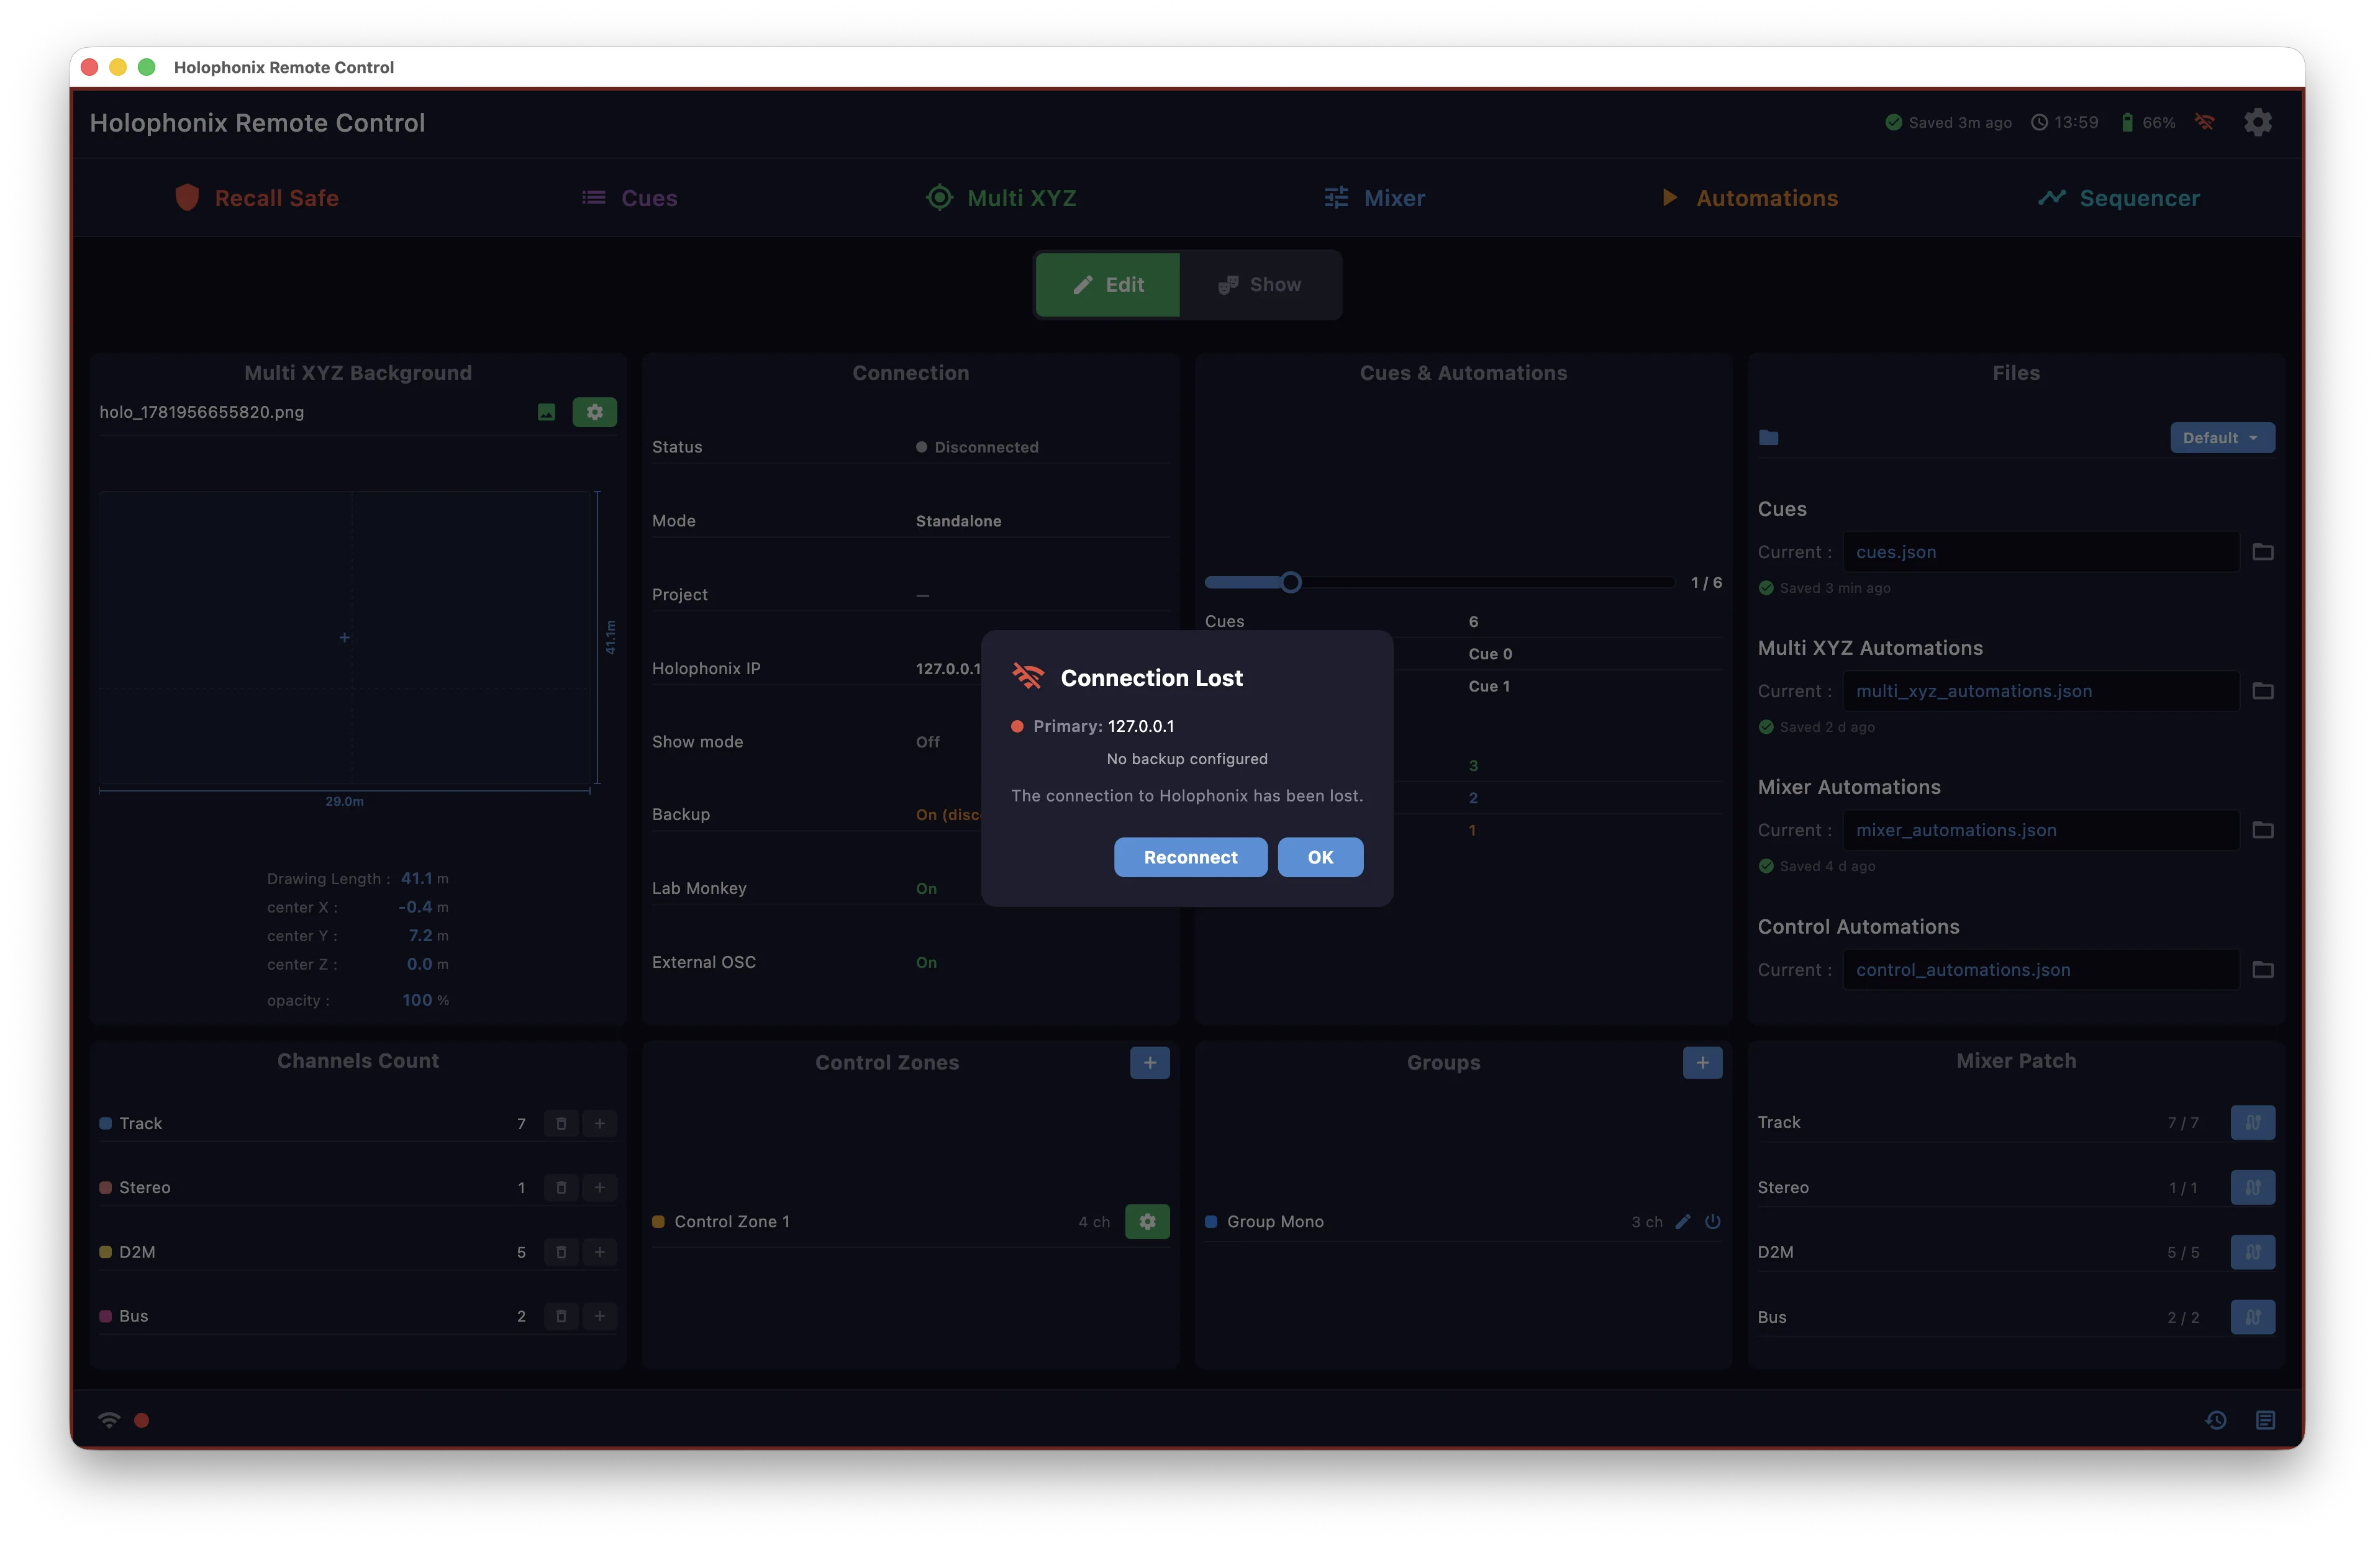
Task: Click the center Y 7.2 value
Action: point(420,936)
